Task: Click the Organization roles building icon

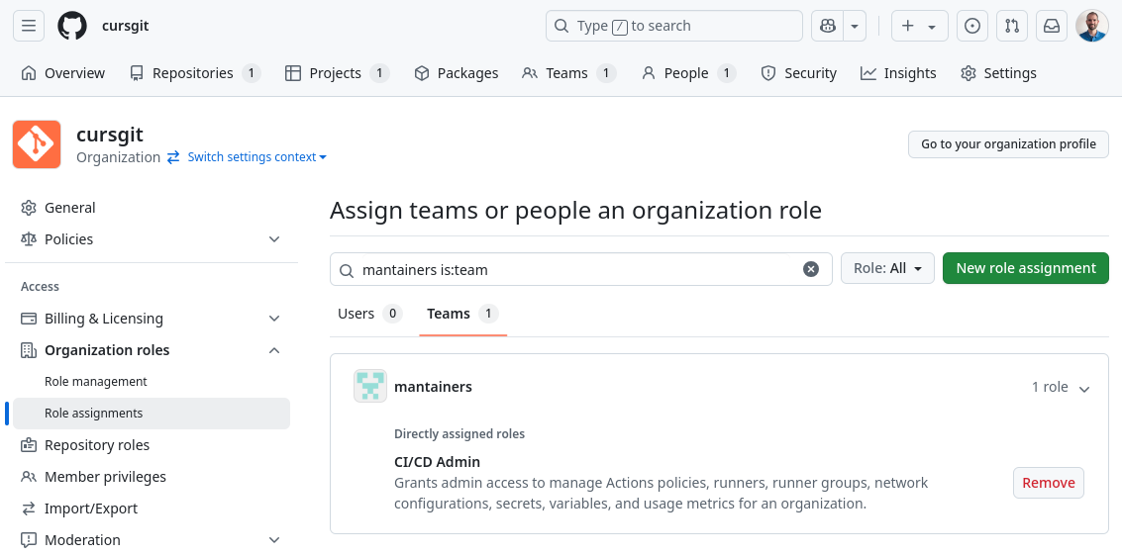Action: 29,350
